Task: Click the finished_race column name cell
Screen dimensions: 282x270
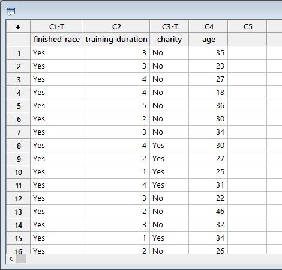Action: click(x=56, y=40)
